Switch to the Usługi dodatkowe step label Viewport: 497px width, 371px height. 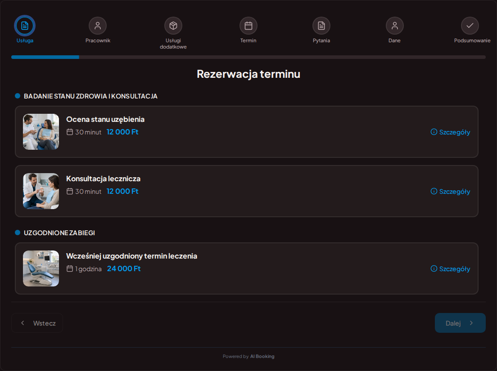pyautogui.click(x=173, y=44)
